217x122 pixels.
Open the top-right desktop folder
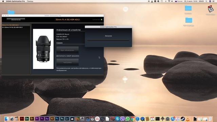pos(188,8)
